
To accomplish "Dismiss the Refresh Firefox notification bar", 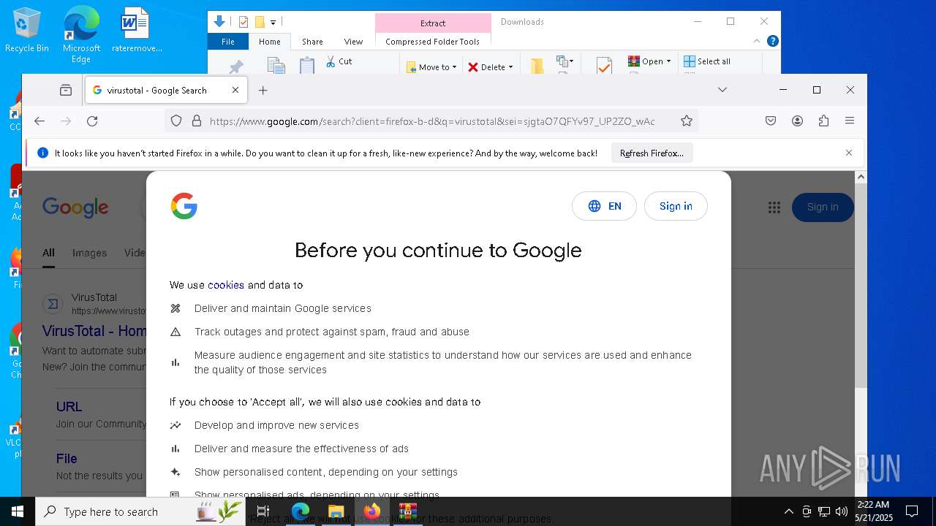I will (849, 153).
